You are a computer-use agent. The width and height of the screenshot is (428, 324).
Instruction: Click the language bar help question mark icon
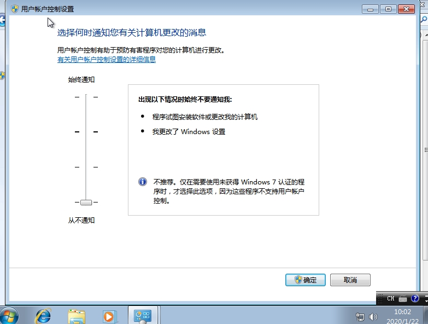[415, 298]
